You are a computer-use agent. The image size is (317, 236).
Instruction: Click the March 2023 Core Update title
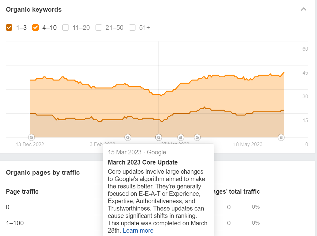[x=143, y=162]
